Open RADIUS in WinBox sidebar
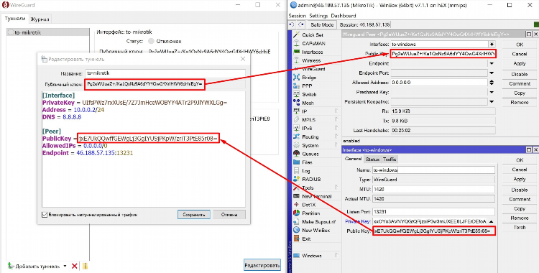Screen dimensions: 539x273 [x=311, y=179]
